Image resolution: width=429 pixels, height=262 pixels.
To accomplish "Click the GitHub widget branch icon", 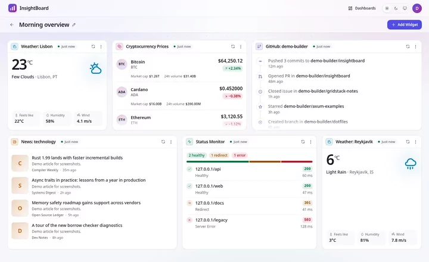I will point(259,46).
